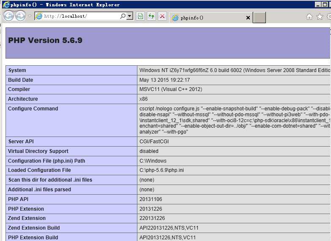Click the Architecture value x86
This screenshot has width=331, height=241.
point(144,99)
